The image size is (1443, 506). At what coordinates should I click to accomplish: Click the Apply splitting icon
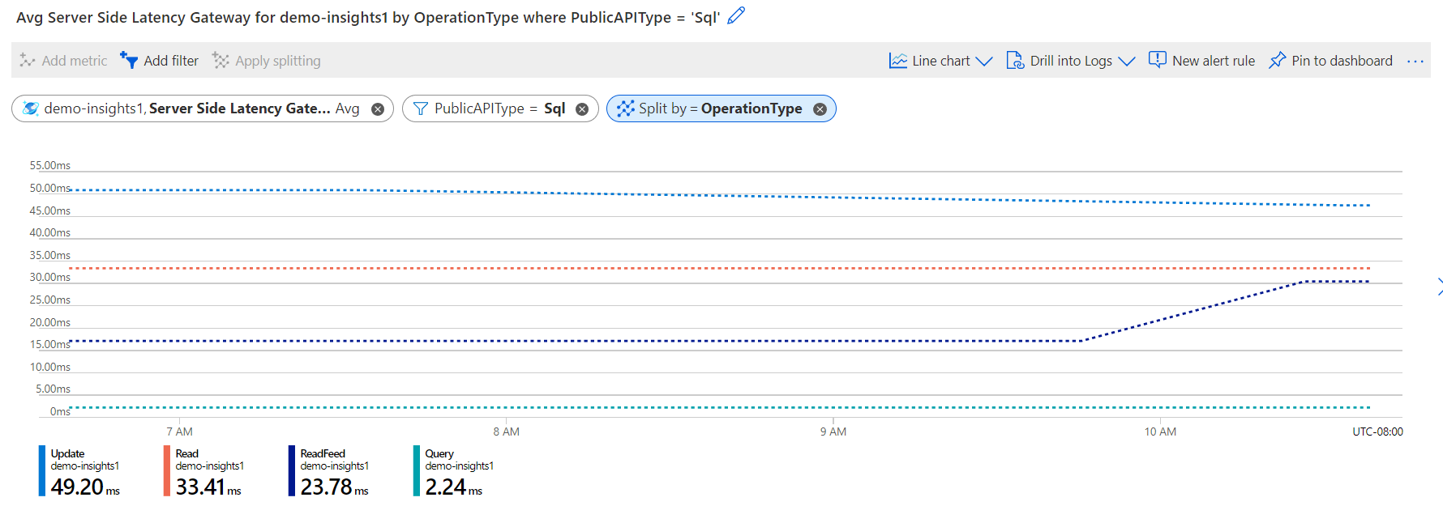221,61
